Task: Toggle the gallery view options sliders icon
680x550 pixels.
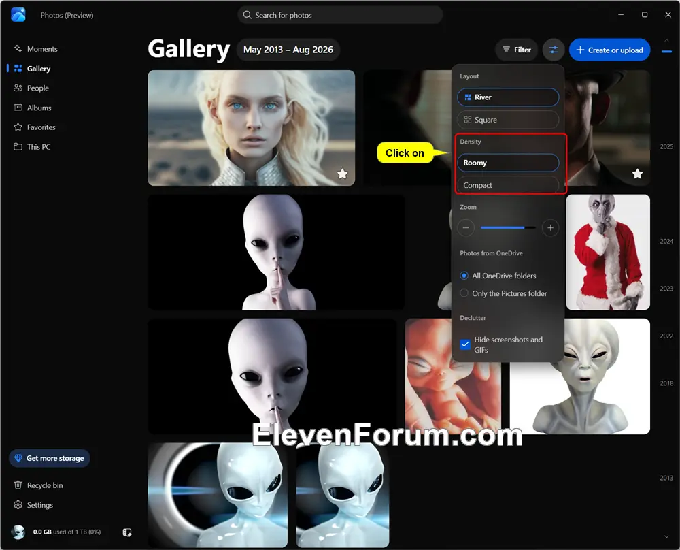Action: [x=554, y=50]
